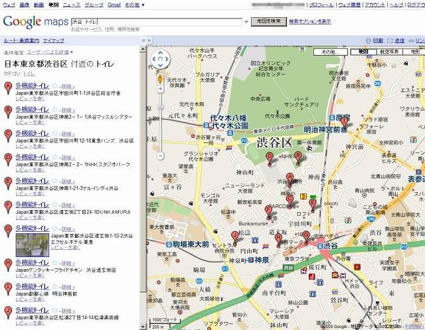425x330 pixels.
Task: Pan the map up with arrow control
Action: point(160,52)
